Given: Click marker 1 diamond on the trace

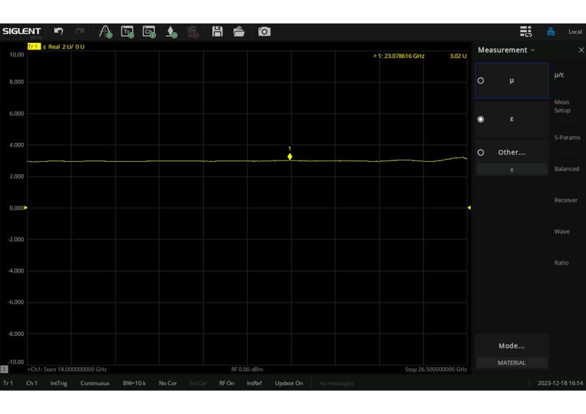Looking at the screenshot, I should [x=289, y=157].
